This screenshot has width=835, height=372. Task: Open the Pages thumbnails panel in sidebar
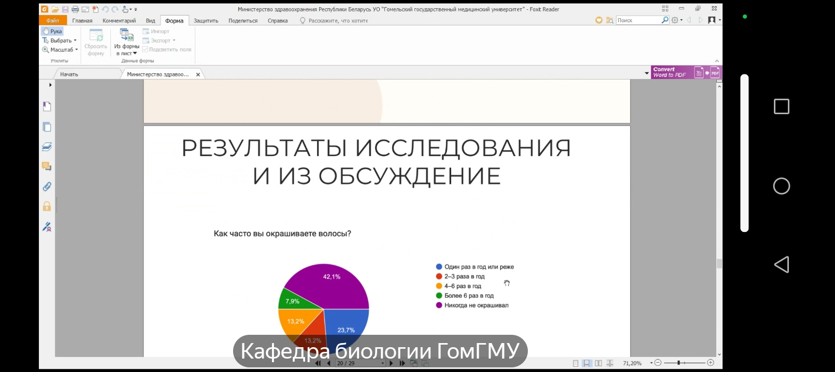coord(47,127)
